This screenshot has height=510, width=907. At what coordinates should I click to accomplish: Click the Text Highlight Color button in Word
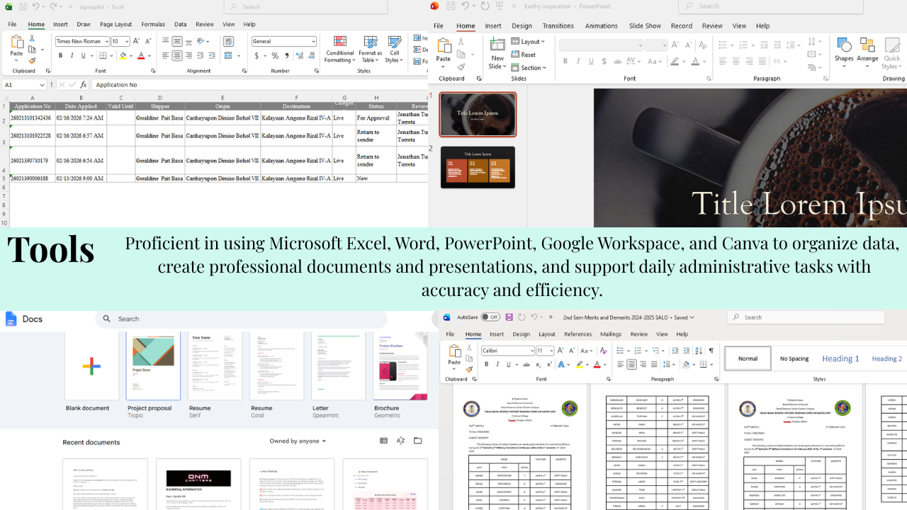coord(579,365)
